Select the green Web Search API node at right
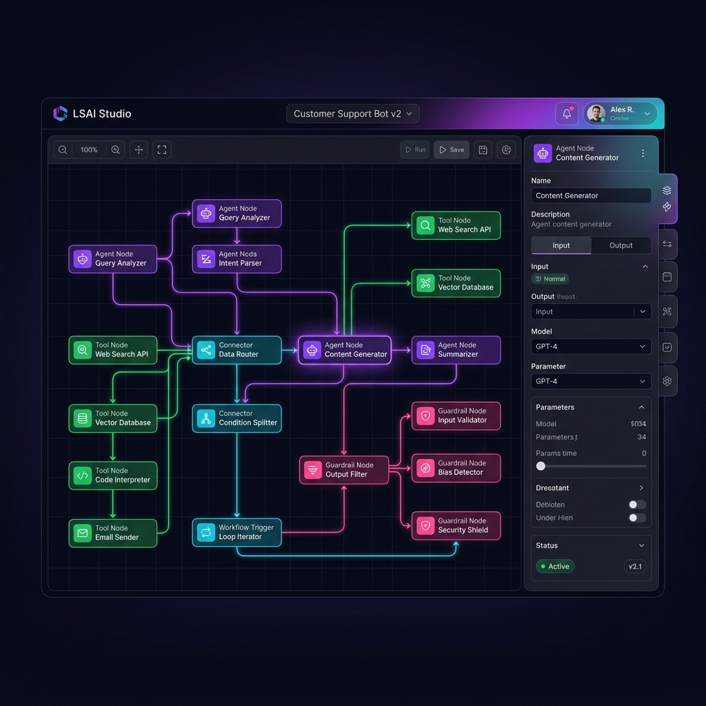The width and height of the screenshot is (706, 706). (456, 225)
